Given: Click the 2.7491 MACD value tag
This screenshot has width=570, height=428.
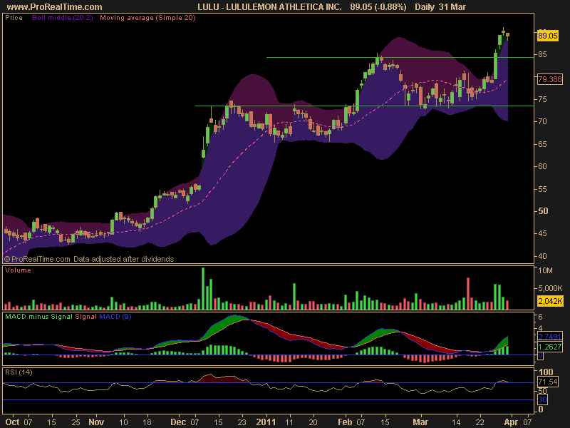Looking at the screenshot, I should point(549,336).
